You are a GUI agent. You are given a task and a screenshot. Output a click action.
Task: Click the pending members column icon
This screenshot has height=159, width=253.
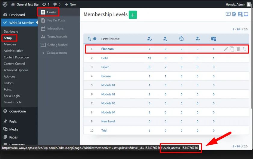197,39
